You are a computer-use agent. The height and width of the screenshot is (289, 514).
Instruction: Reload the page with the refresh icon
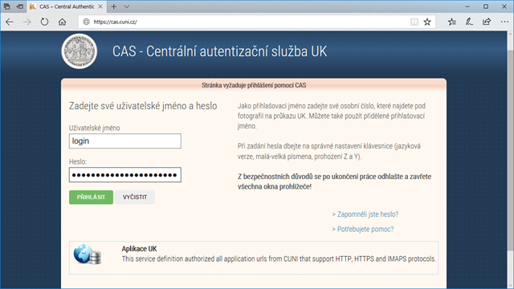44,22
